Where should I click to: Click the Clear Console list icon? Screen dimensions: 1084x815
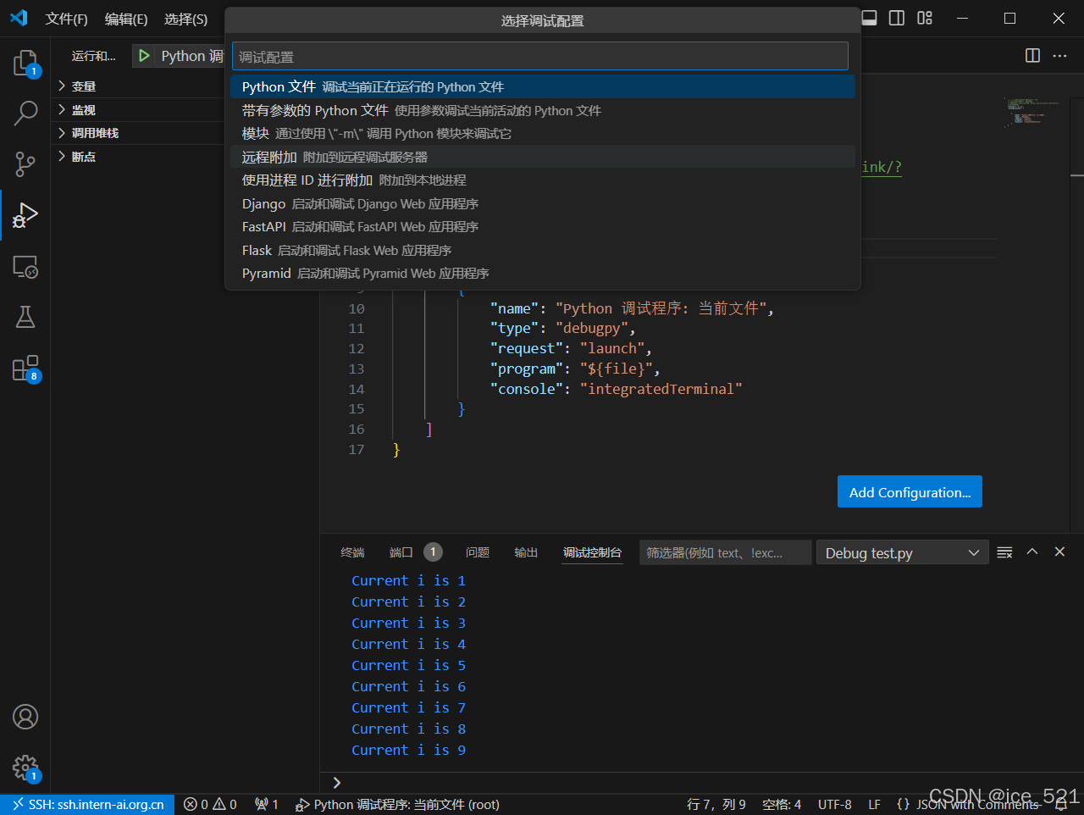coord(1004,552)
